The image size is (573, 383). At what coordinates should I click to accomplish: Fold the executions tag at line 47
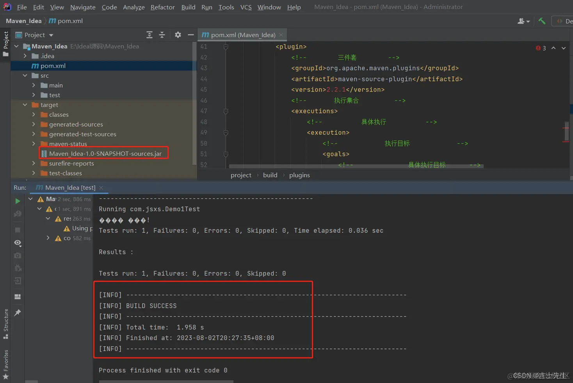point(226,111)
